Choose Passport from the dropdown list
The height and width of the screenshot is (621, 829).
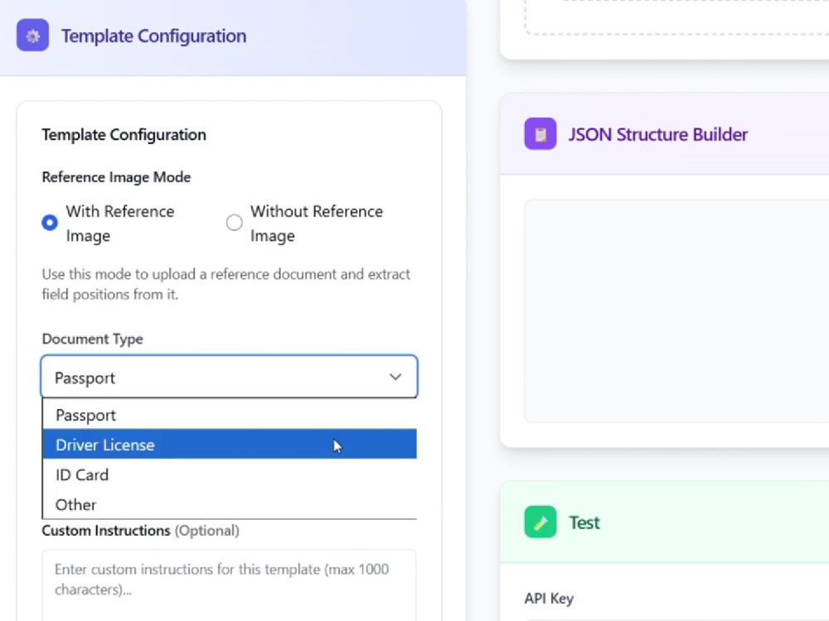pos(230,415)
